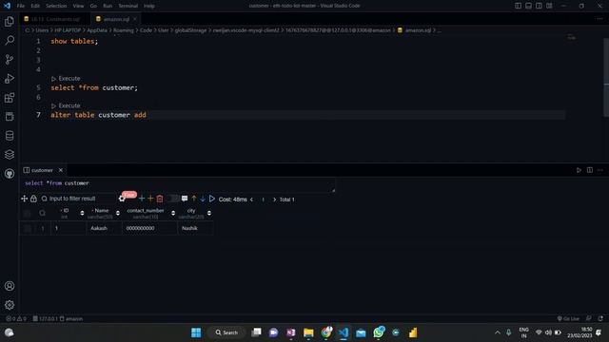The image size is (609, 342).
Task: Click the lock icon in result toolbar
Action: pos(34,199)
